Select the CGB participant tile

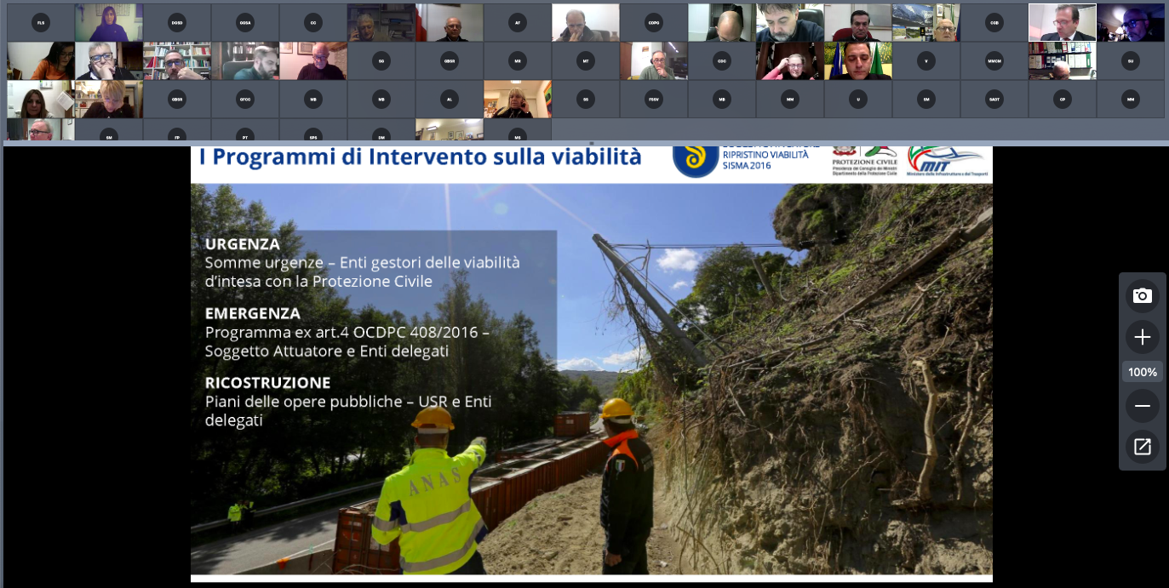994,23
